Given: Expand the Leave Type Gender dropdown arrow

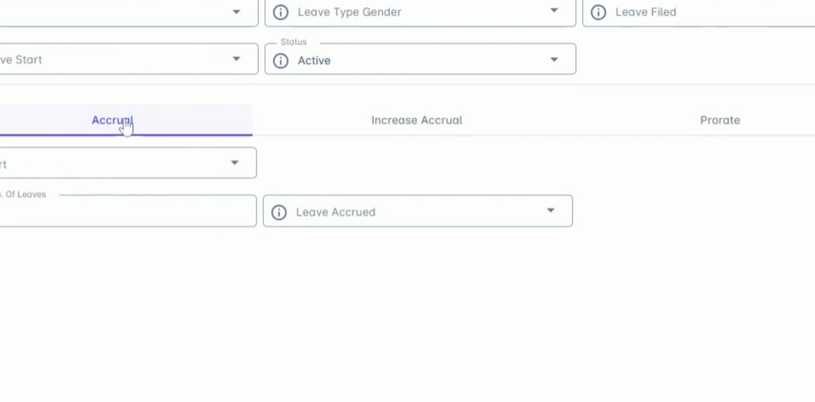Looking at the screenshot, I should pos(554,11).
